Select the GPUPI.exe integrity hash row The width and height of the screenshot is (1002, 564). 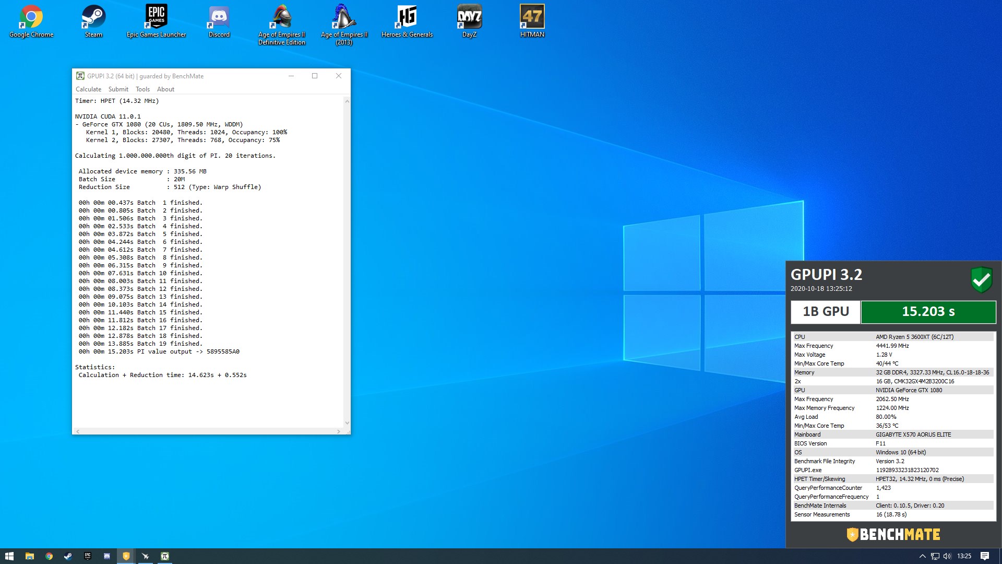[x=893, y=470]
